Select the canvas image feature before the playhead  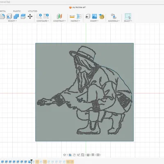(29, 162)
